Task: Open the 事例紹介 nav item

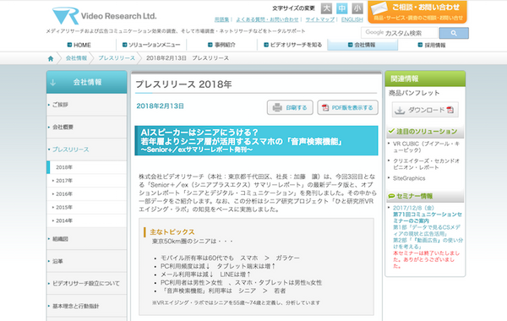Action: [221, 45]
